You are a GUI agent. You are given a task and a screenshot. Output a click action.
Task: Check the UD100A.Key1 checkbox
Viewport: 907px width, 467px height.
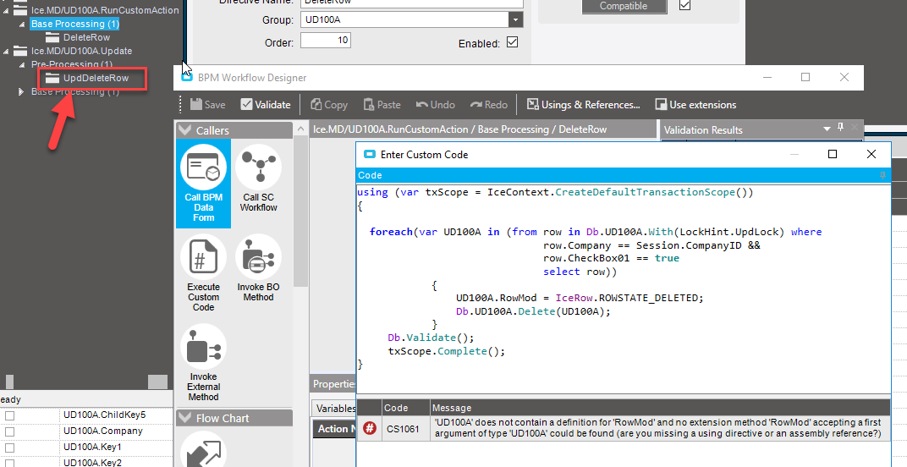[10, 448]
